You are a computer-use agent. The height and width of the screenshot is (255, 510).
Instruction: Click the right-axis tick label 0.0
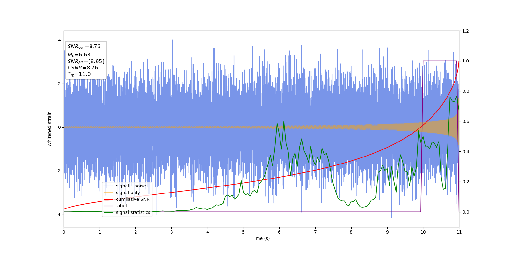(x=465, y=212)
